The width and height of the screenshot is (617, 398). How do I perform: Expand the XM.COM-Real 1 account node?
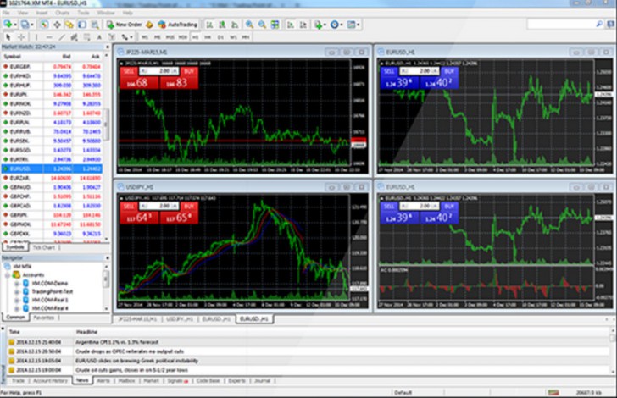pyautogui.click(x=17, y=300)
